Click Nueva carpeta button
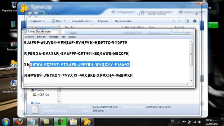The height and width of the screenshot is (126, 224). pos(123,21)
